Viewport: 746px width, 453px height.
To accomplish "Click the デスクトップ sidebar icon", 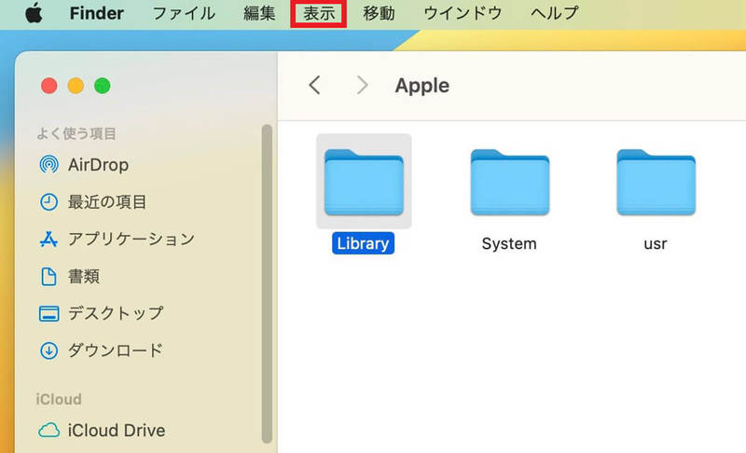I will tap(49, 314).
